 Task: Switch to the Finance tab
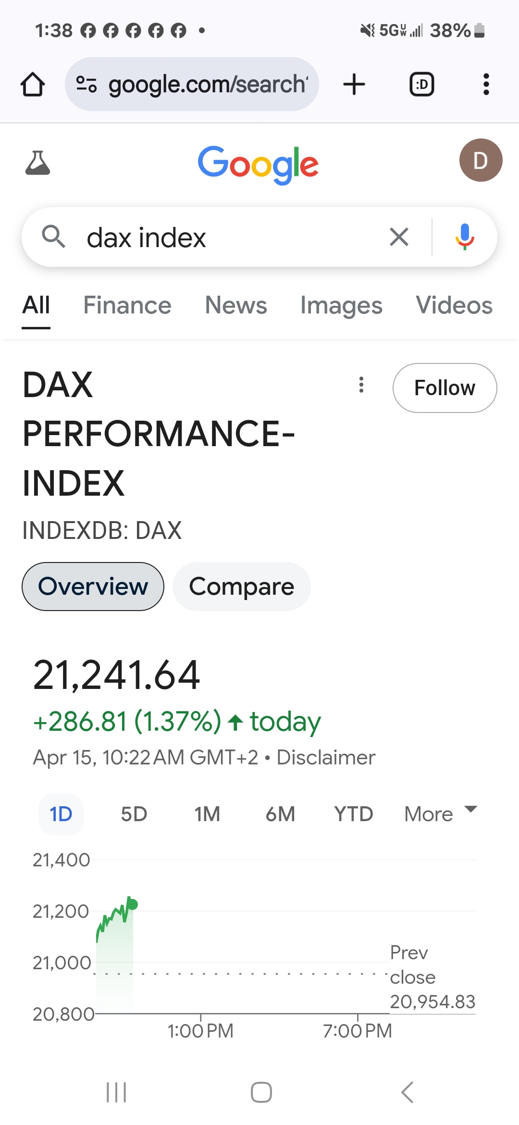pyautogui.click(x=127, y=305)
